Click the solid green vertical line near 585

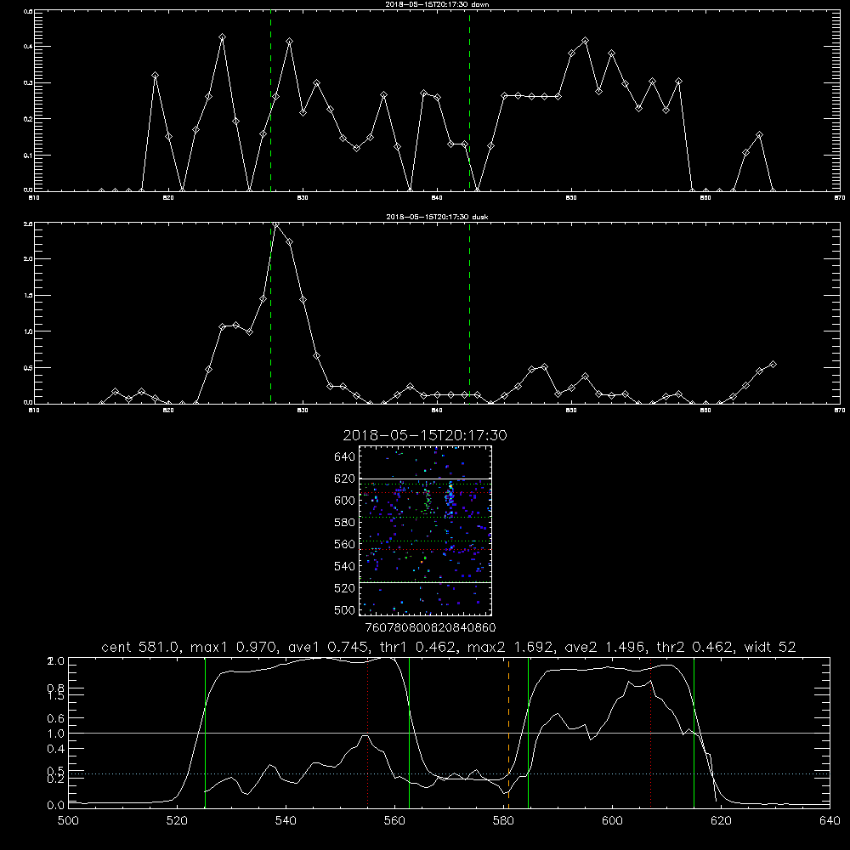[x=528, y=734]
